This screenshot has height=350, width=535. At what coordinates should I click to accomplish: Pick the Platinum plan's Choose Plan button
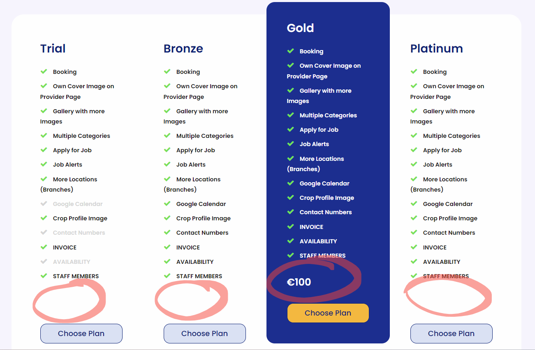(x=452, y=334)
